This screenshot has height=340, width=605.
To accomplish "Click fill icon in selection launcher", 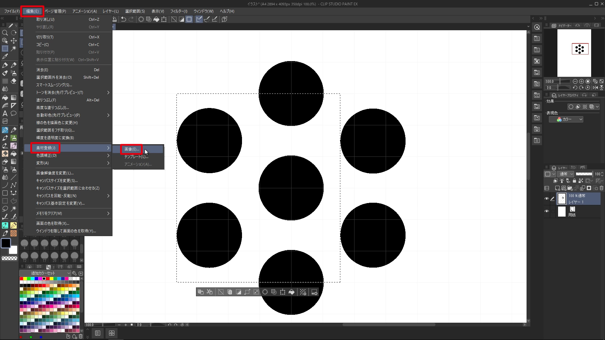I will 291,292.
